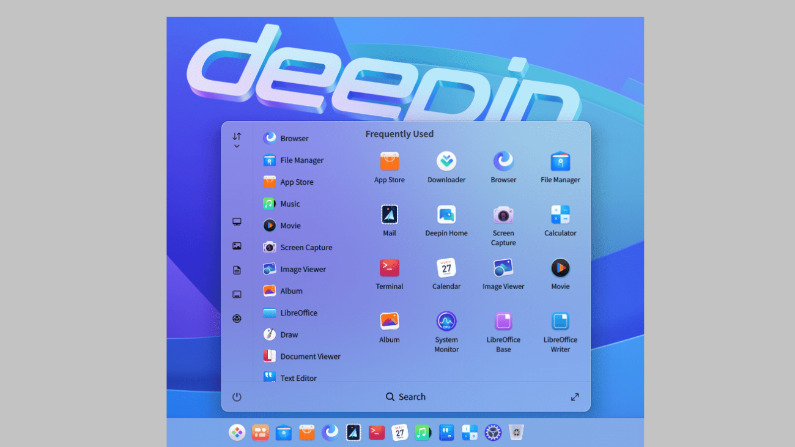Select Album in the app list
The image size is (795, 447).
[283, 291]
